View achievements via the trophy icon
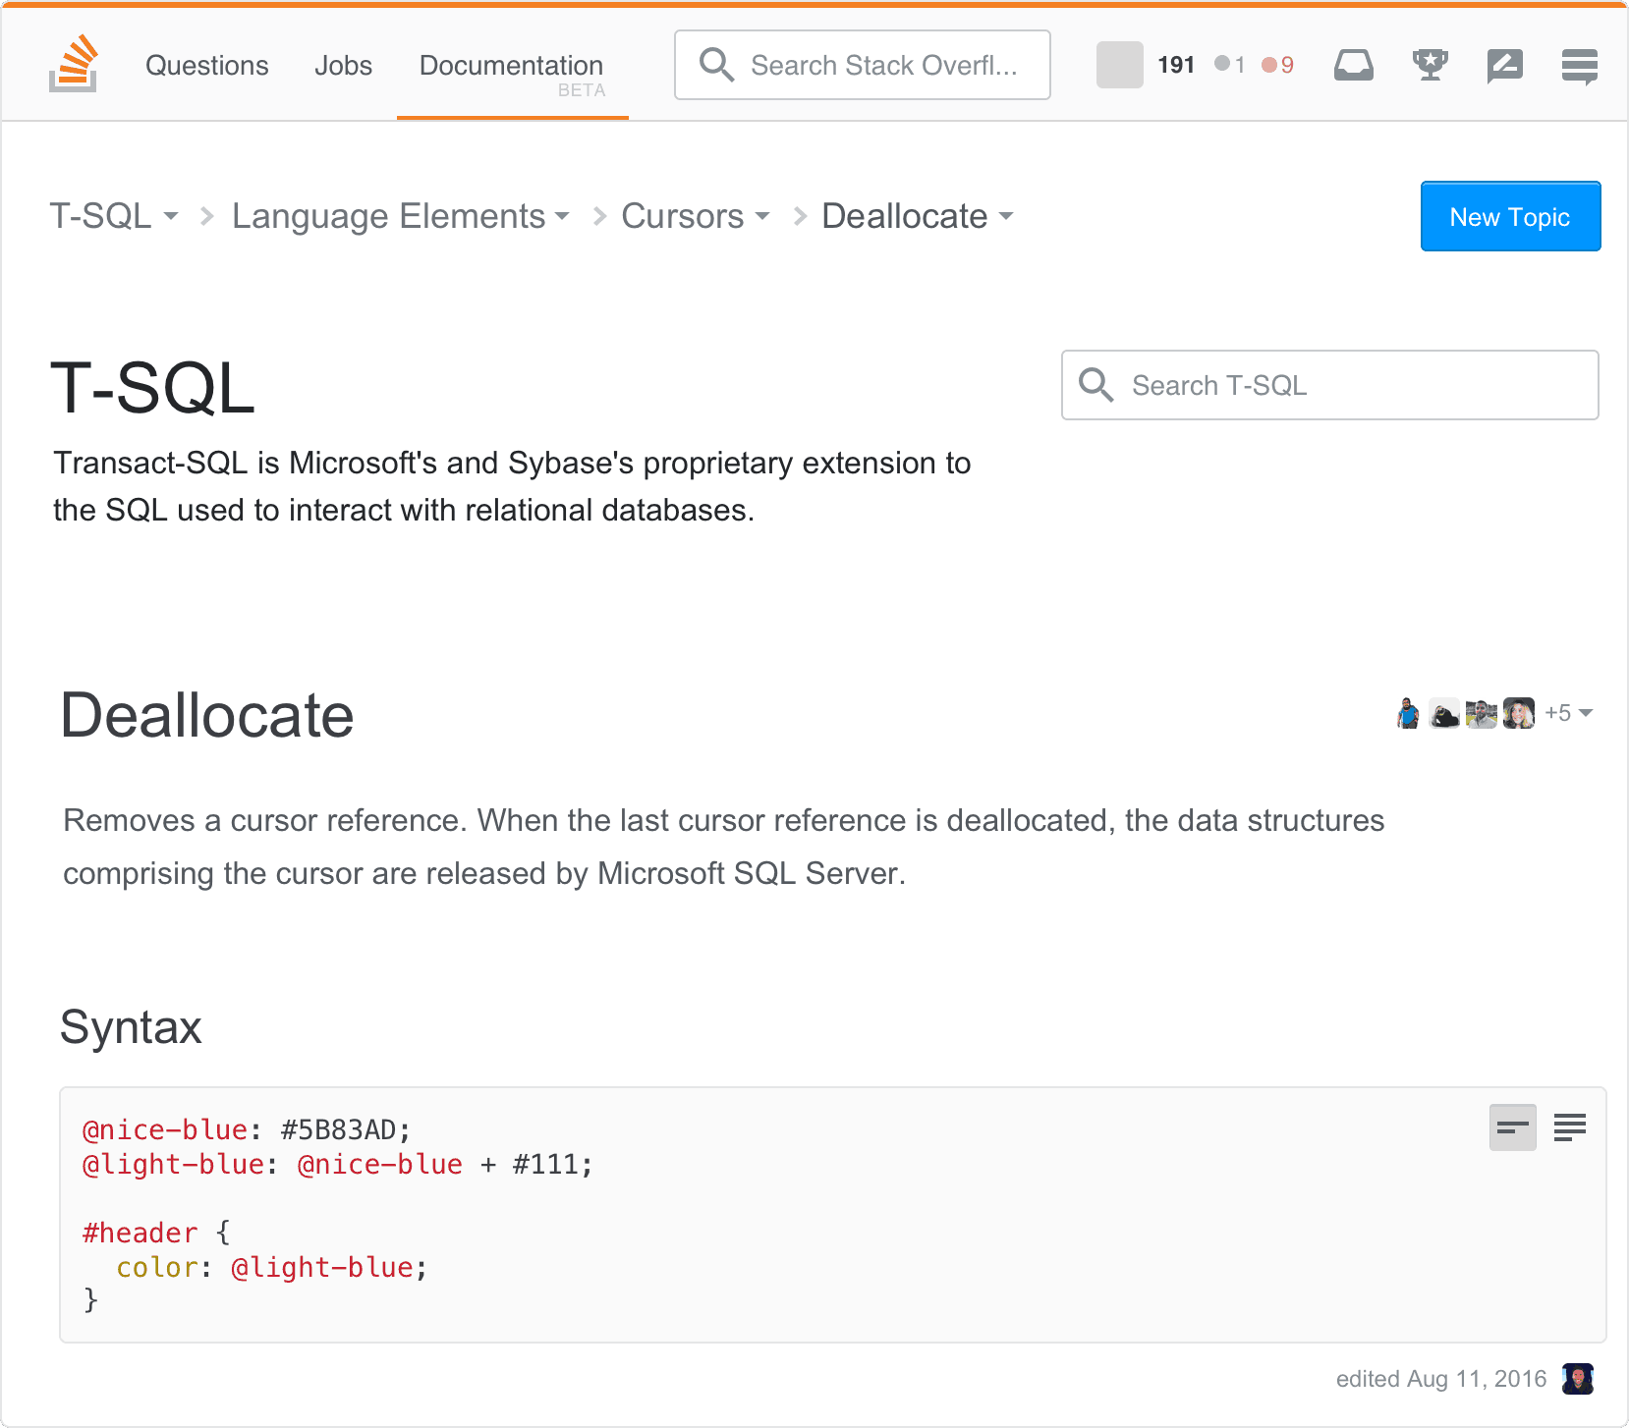 click(x=1430, y=64)
